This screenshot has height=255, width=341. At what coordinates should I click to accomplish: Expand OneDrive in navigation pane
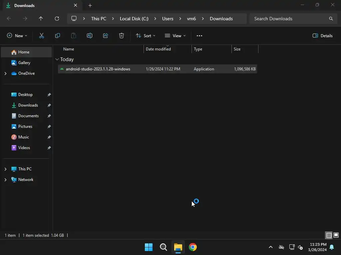point(5,73)
